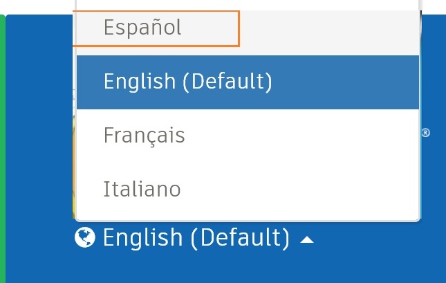The width and height of the screenshot is (446, 283).
Task: Click the green vertical strip at window edge
Action: click(3, 149)
